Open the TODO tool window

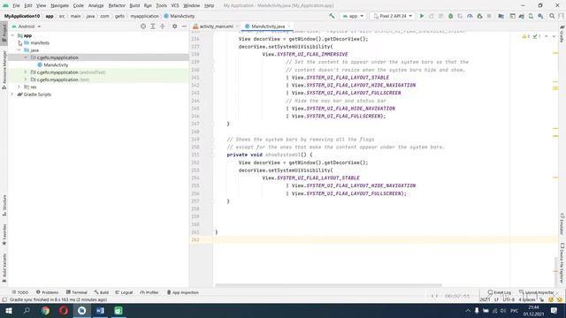tap(20, 292)
